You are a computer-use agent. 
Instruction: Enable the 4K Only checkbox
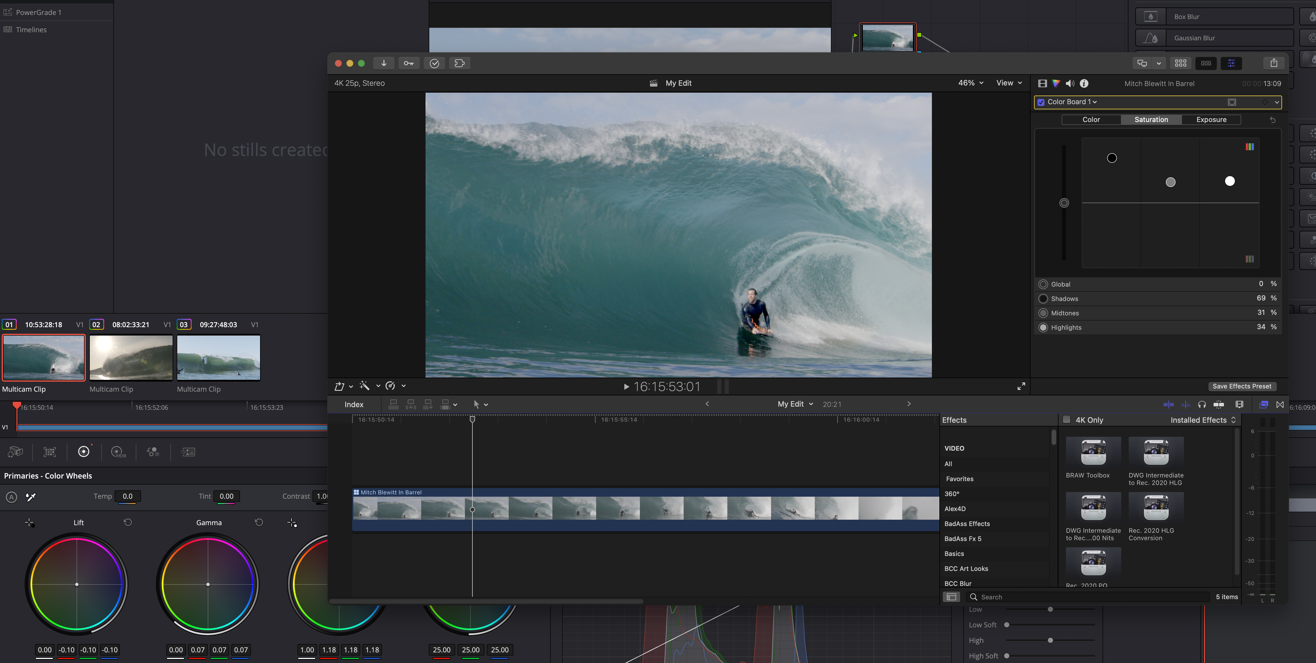(1067, 420)
